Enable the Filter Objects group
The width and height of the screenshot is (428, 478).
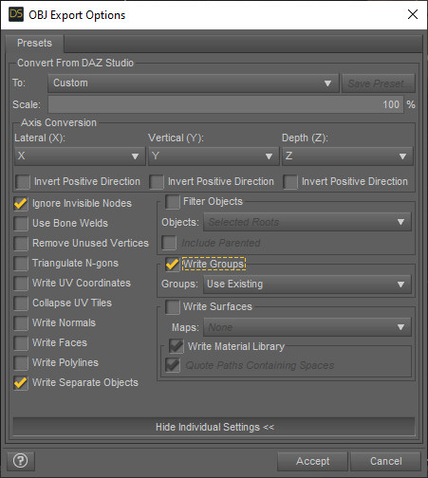(x=173, y=201)
